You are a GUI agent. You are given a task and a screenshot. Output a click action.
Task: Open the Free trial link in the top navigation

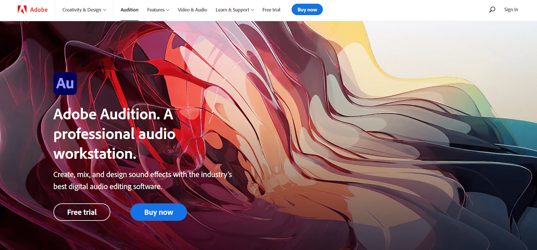[271, 10]
